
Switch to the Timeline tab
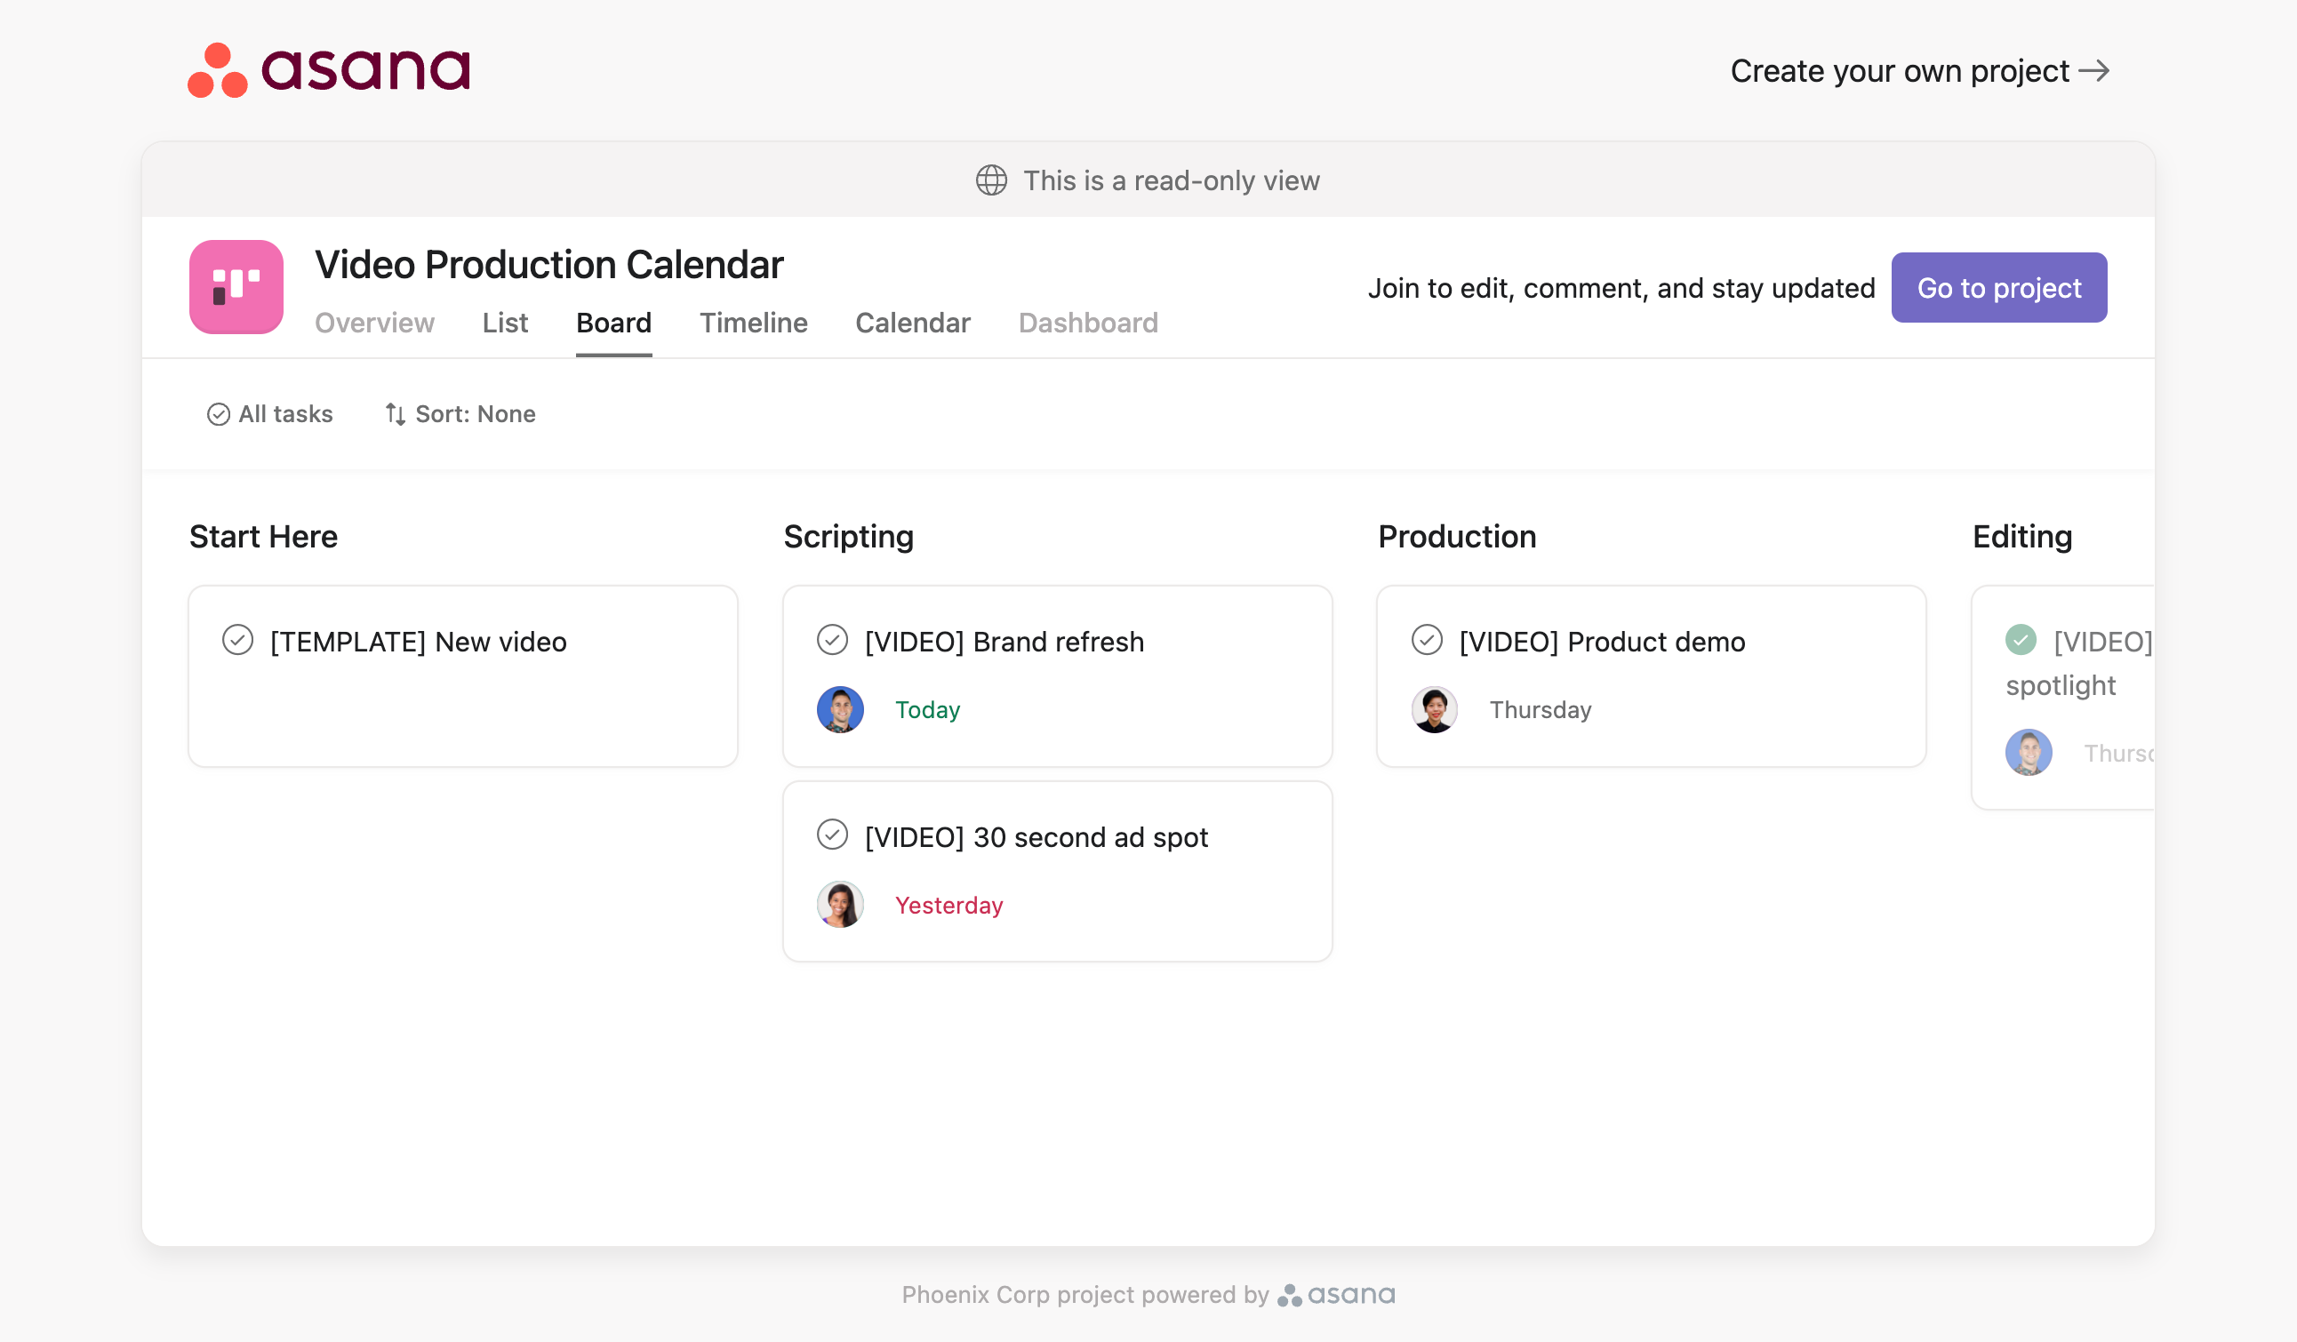753,323
